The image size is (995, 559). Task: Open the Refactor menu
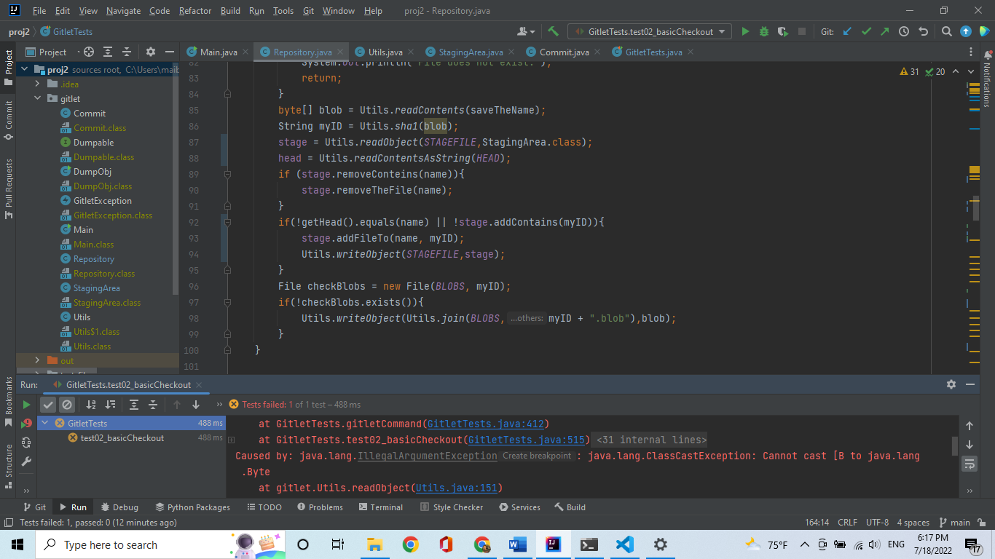coord(194,11)
